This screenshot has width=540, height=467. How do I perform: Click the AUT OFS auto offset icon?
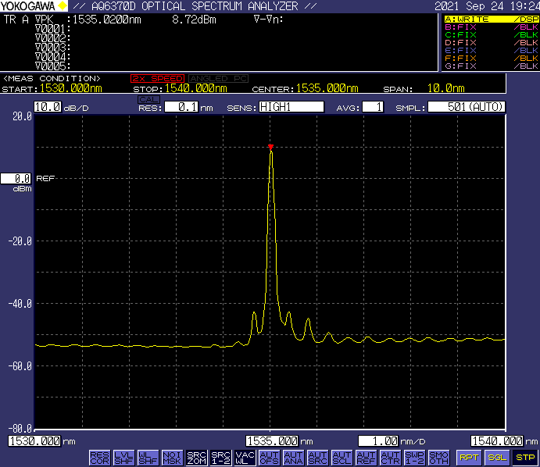click(269, 457)
